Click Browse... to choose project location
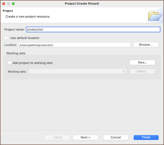 point(146,45)
